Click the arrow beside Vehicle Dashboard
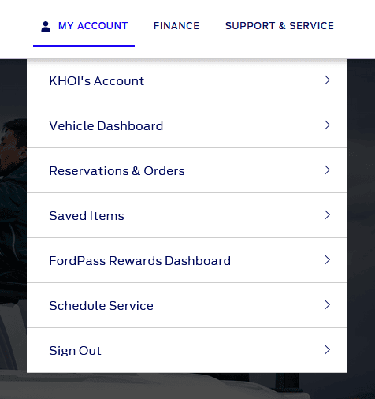The width and height of the screenshot is (375, 399). (x=327, y=125)
